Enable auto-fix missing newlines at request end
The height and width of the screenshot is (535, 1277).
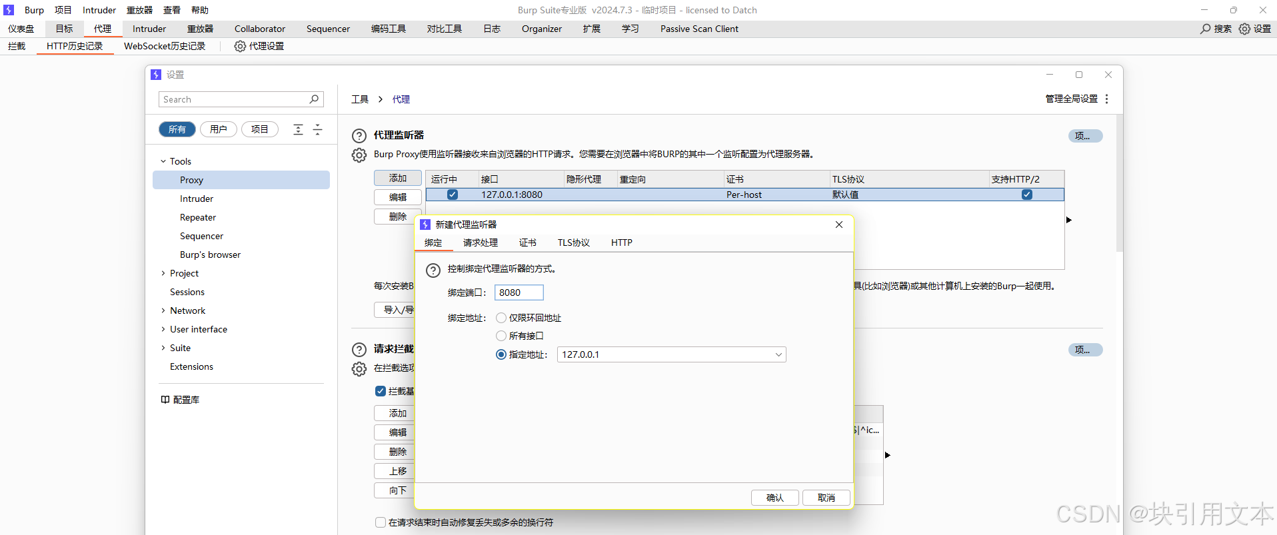(381, 522)
